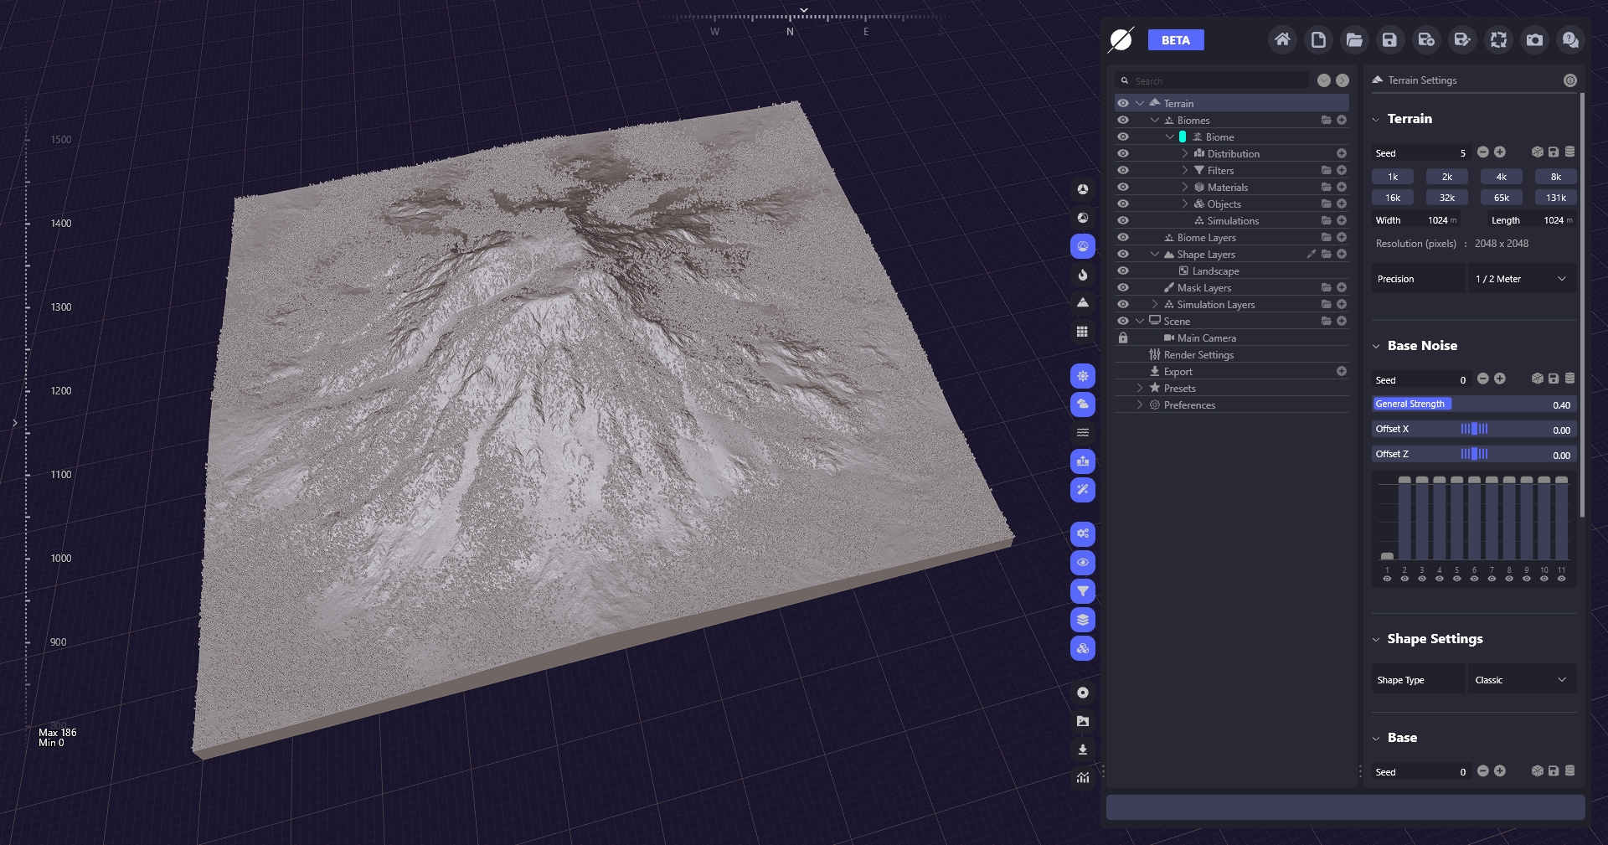This screenshot has height=845, width=1608.
Task: Adjust the General Strength slider
Action: pyautogui.click(x=1474, y=404)
